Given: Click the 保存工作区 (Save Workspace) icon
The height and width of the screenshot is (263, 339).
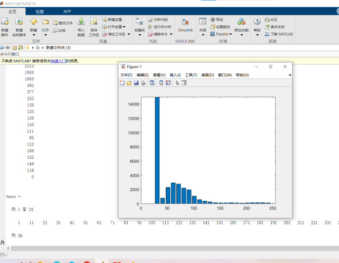Looking at the screenshot, I should [94, 21].
